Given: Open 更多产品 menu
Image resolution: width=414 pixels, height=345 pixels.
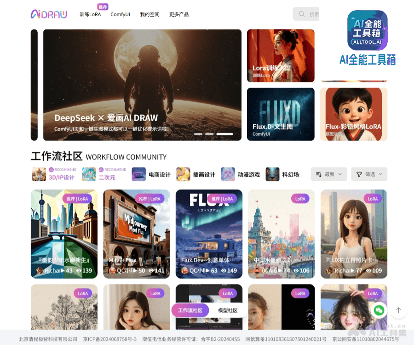Looking at the screenshot, I should coord(179,14).
